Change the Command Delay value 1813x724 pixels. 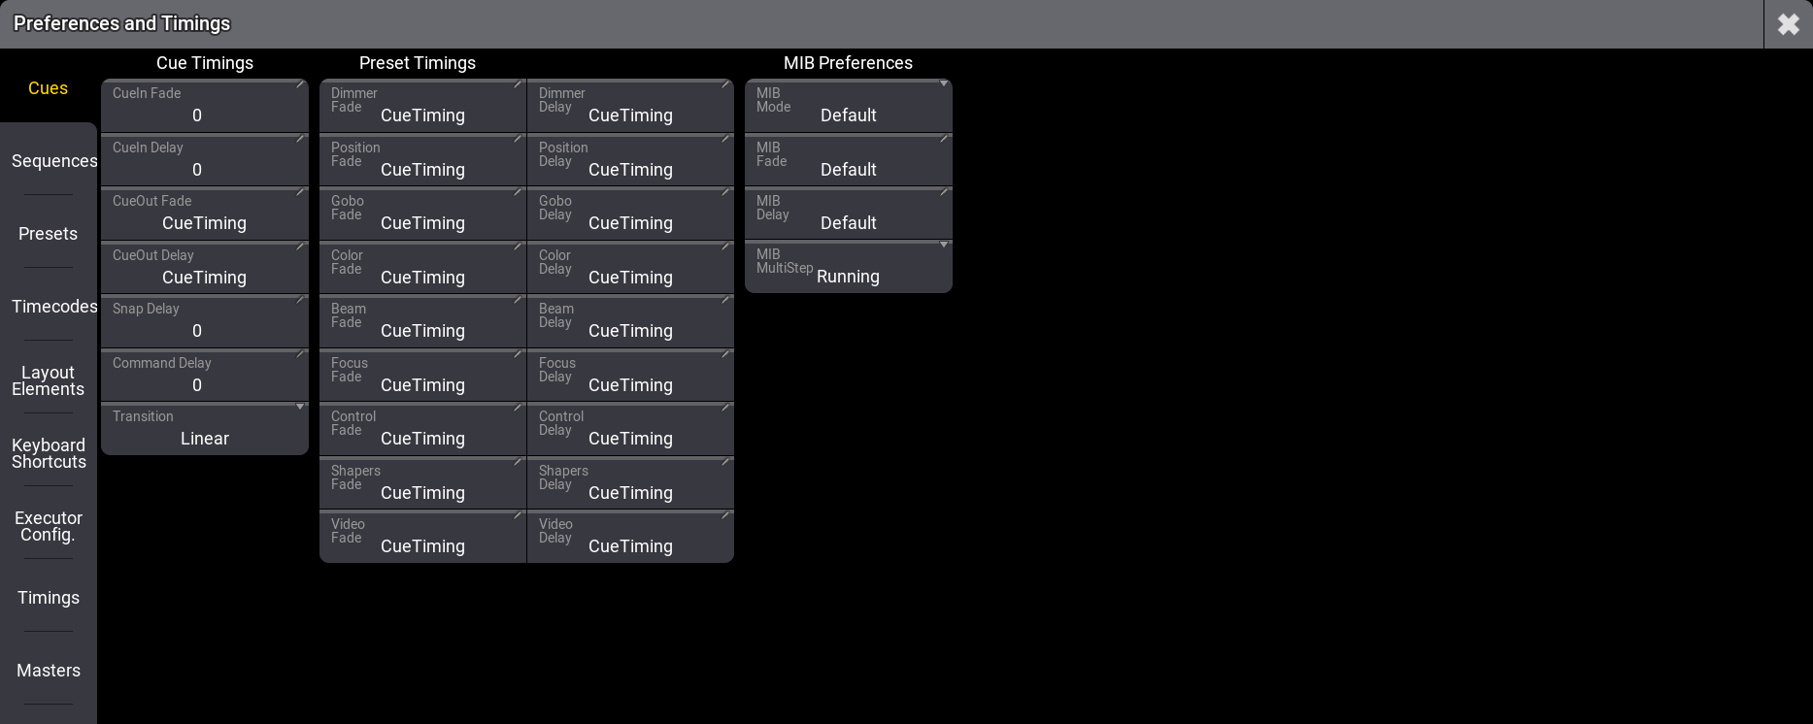coord(205,376)
